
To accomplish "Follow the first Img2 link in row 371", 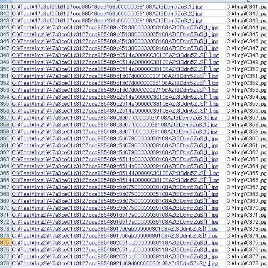I will (x=115, y=215).
